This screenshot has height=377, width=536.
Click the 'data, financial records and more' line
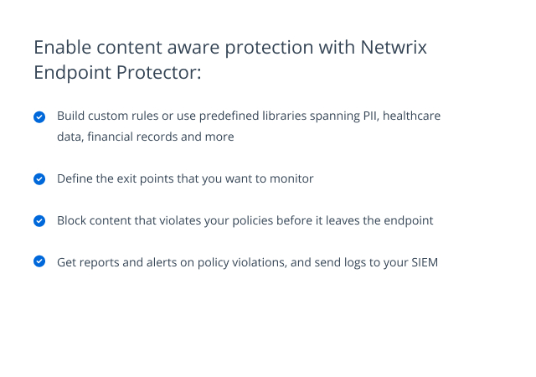coord(145,137)
